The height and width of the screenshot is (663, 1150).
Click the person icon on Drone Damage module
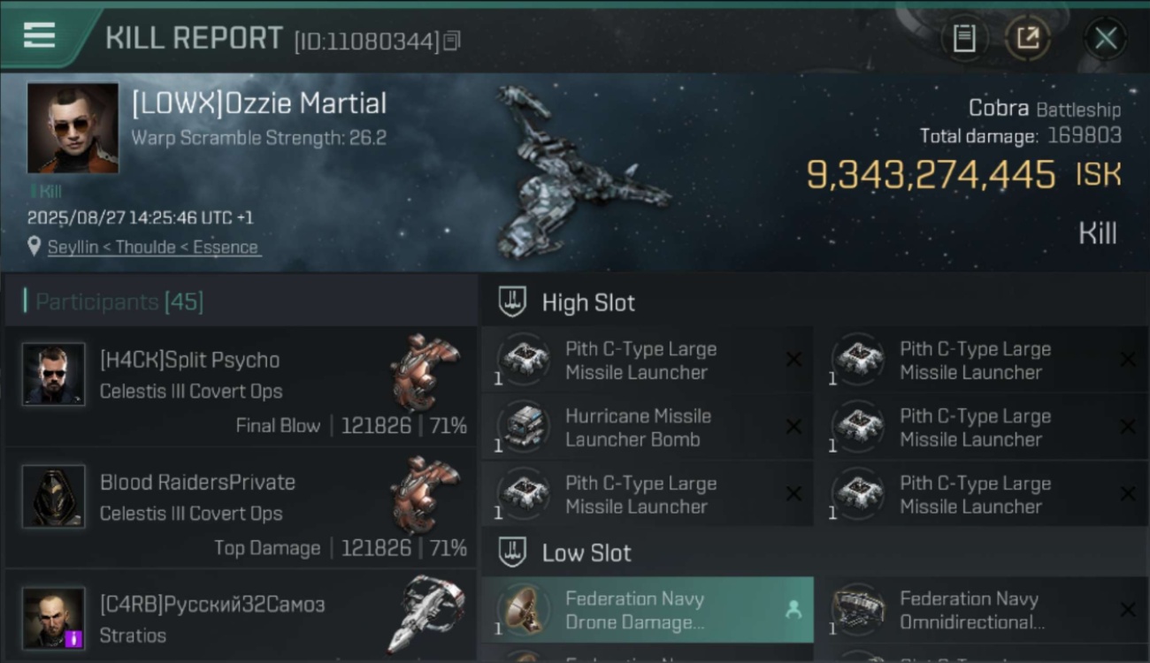coord(793,609)
